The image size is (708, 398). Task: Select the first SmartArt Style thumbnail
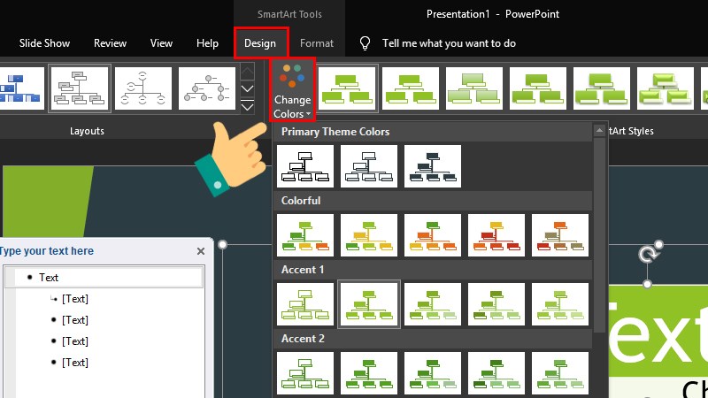coord(348,88)
